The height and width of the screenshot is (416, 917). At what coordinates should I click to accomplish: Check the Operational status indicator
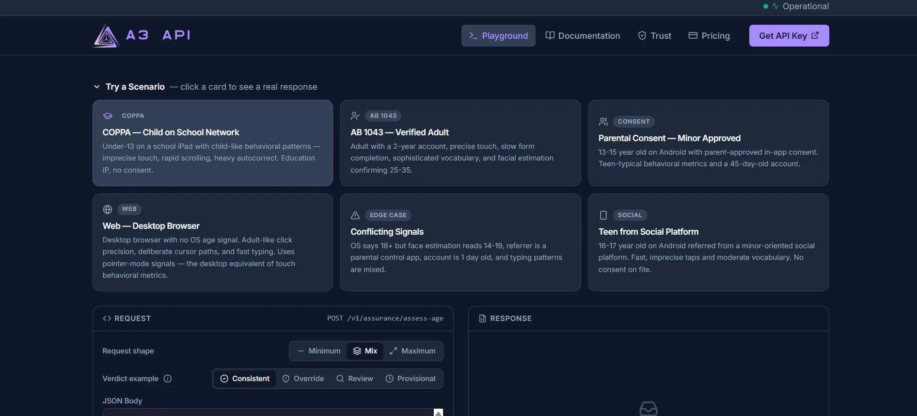click(796, 6)
